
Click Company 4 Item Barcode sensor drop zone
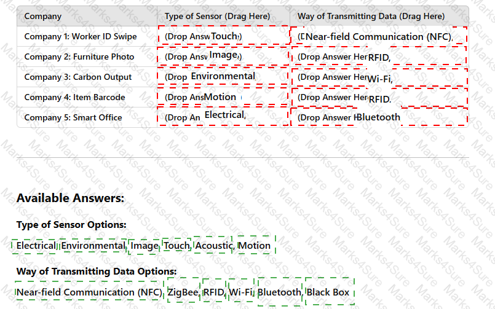click(223, 96)
